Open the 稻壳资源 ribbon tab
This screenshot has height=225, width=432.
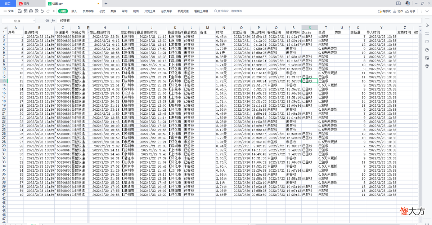[x=183, y=11]
